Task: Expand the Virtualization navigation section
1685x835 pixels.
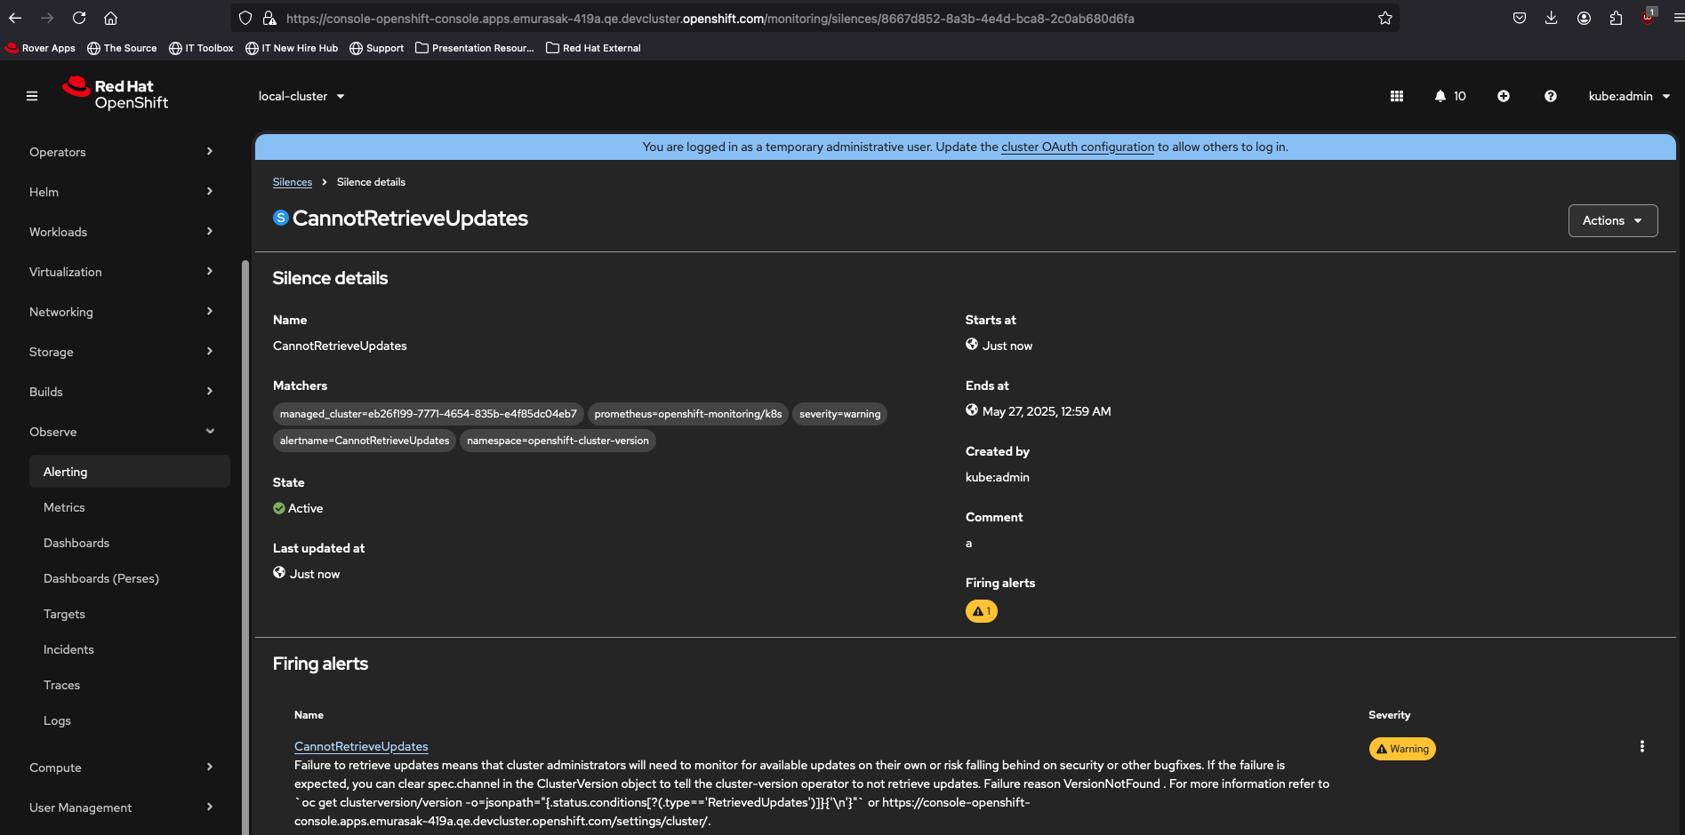Action: (121, 272)
